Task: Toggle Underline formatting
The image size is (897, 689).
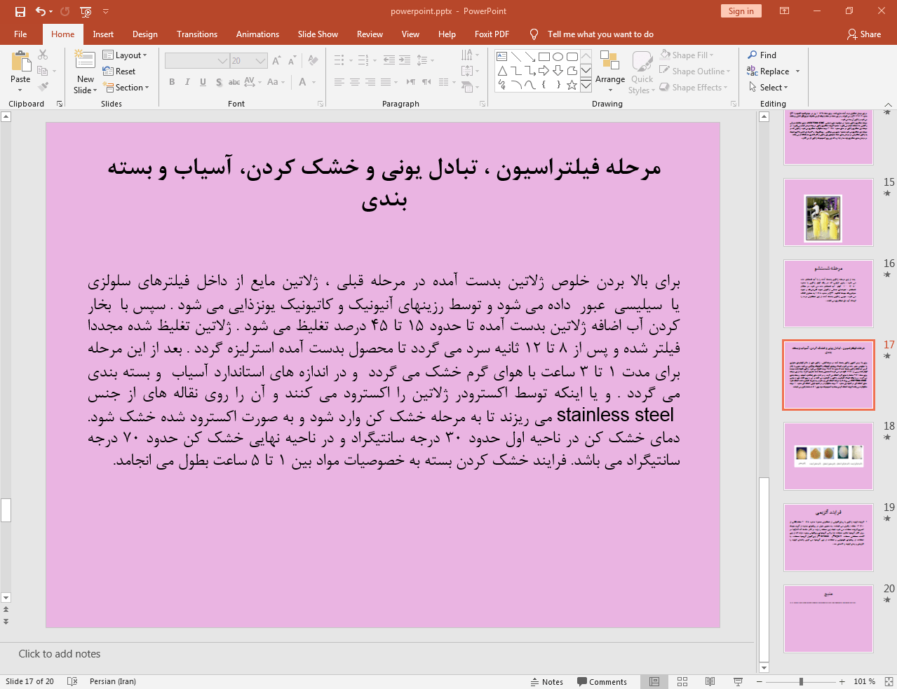Action: 203,82
